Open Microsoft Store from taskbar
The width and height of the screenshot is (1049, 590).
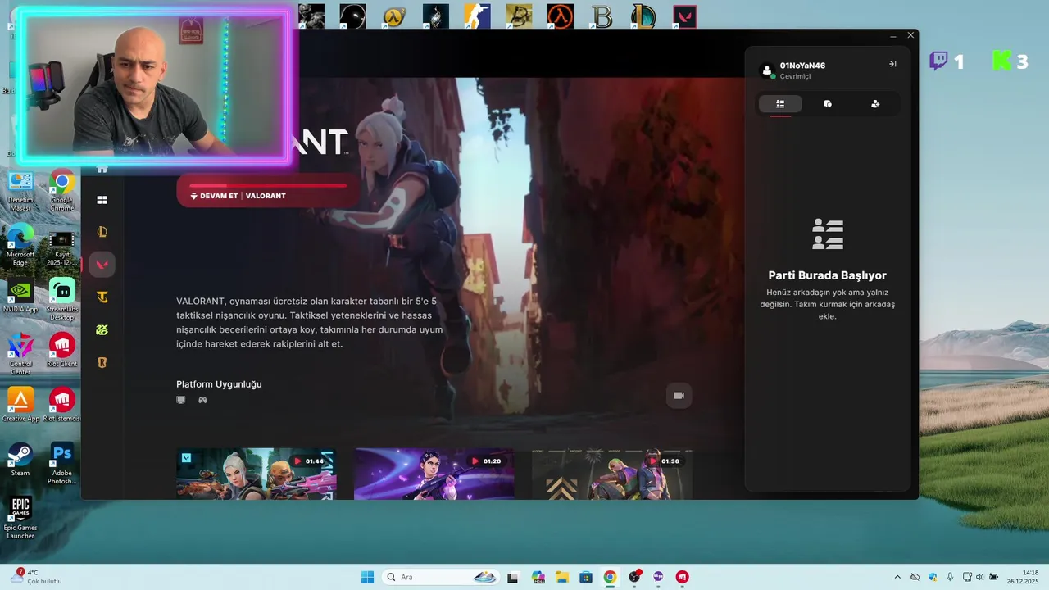pos(586,577)
